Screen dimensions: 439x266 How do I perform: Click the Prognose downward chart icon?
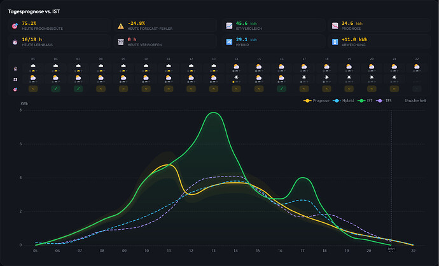[335, 26]
